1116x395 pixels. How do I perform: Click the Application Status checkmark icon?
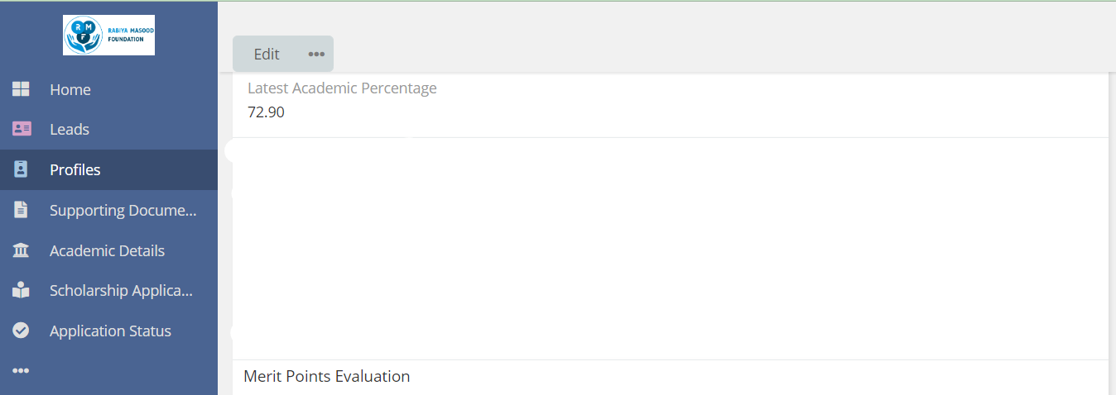click(21, 331)
